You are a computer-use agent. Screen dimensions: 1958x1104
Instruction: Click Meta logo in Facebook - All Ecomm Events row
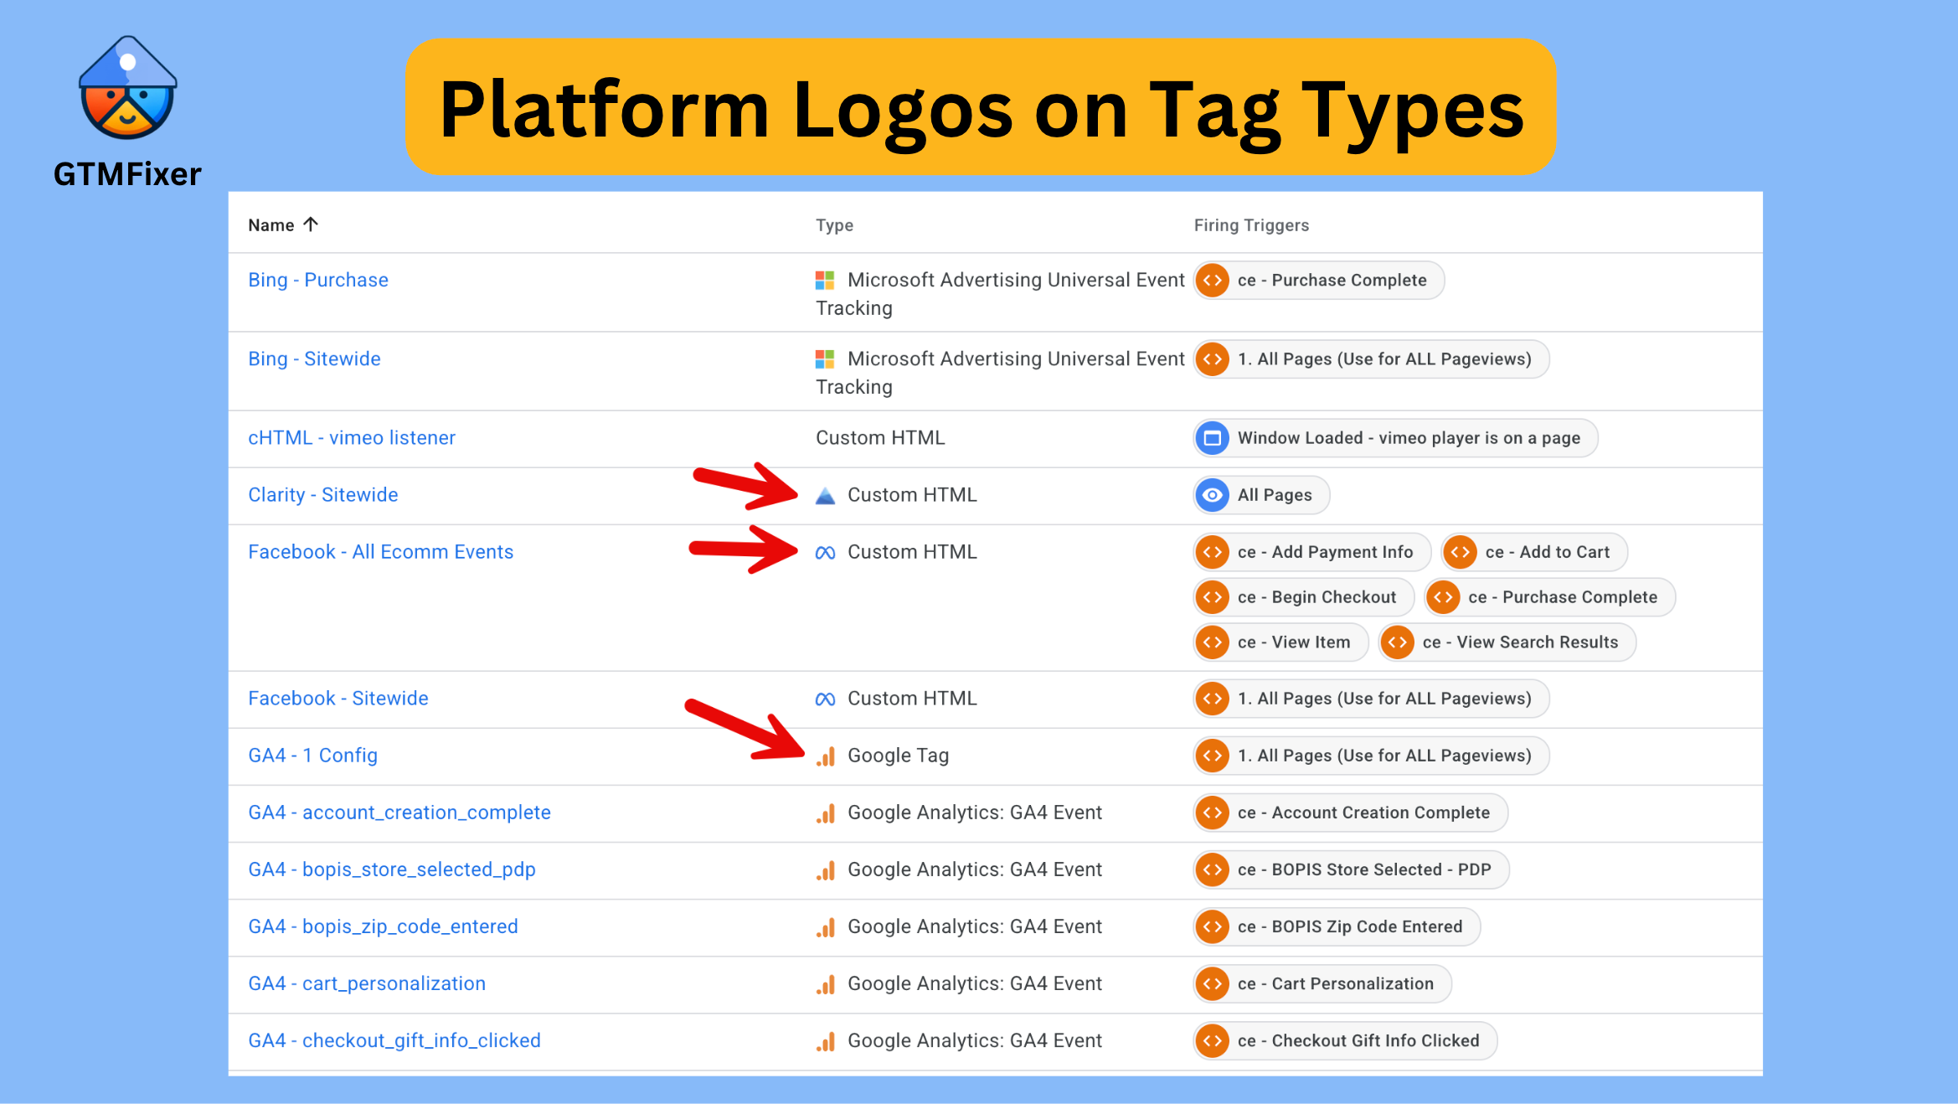(825, 553)
